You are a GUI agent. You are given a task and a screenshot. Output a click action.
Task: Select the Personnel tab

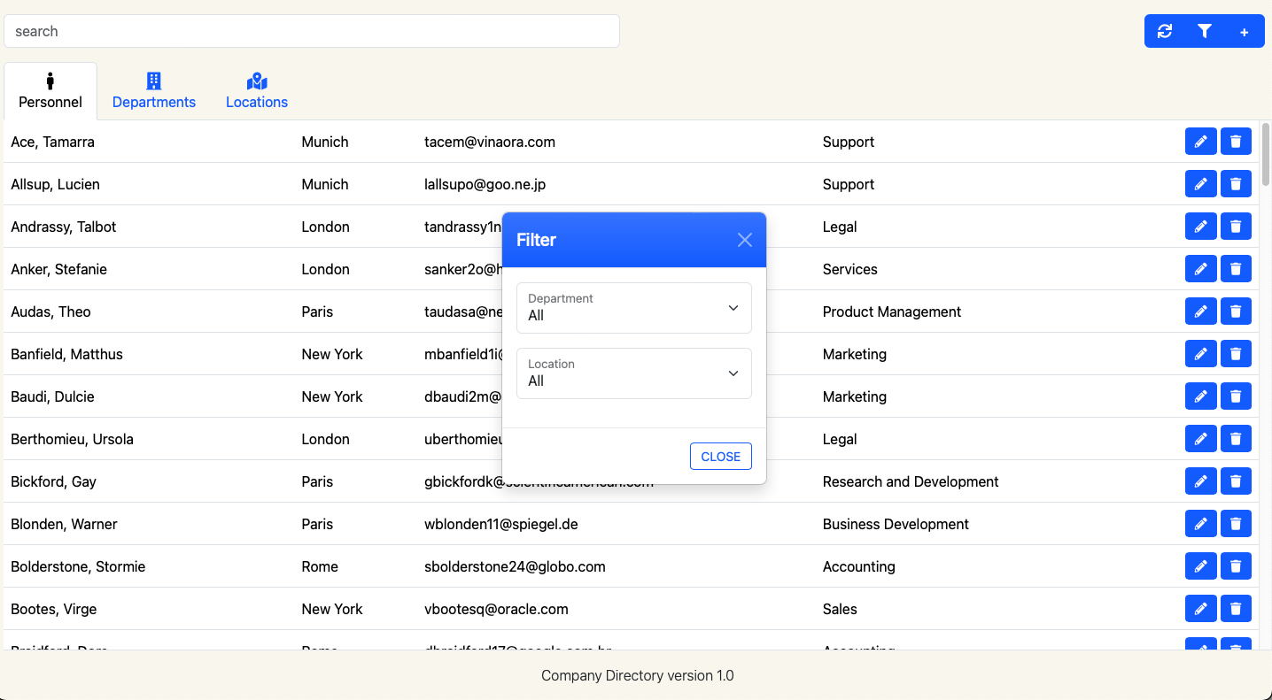coord(50,91)
